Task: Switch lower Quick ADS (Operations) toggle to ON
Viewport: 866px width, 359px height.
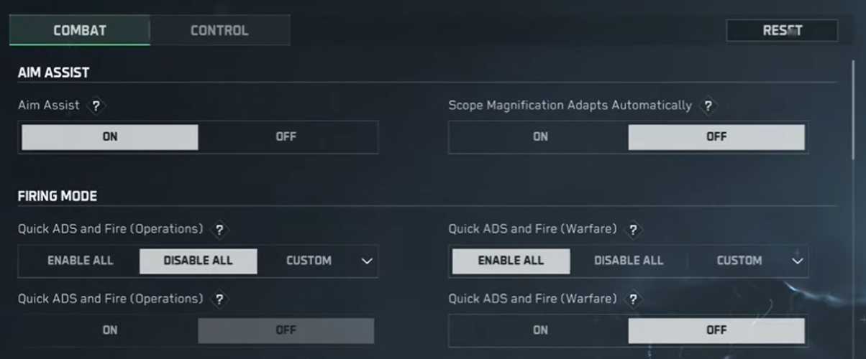Action: click(x=110, y=330)
